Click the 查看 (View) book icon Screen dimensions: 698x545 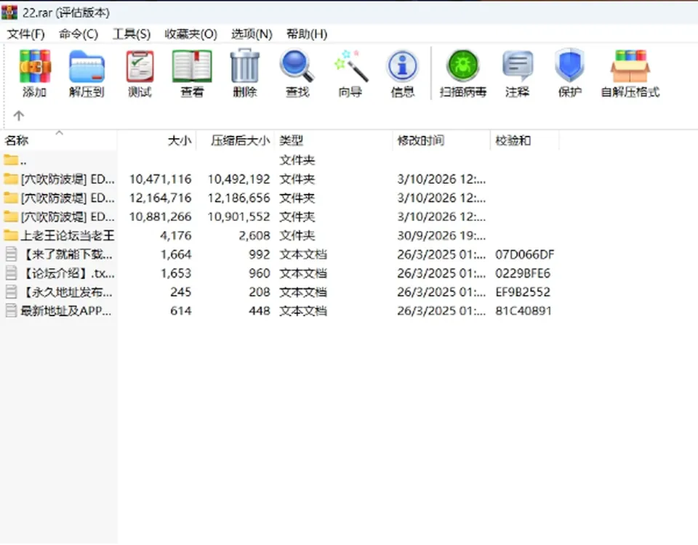click(192, 67)
